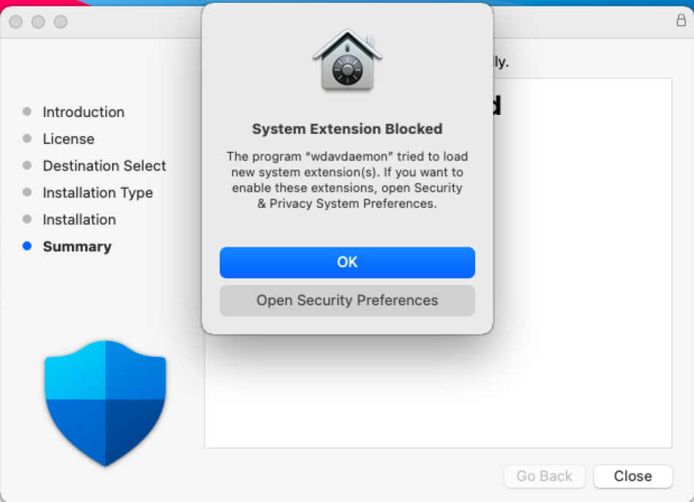Screen dimensions: 694x502
Task: Open Security Preferences from the dialog
Action: tap(347, 300)
